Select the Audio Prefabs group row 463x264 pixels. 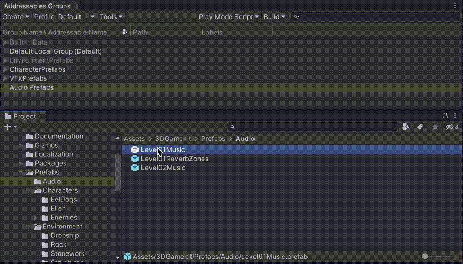click(x=231, y=87)
